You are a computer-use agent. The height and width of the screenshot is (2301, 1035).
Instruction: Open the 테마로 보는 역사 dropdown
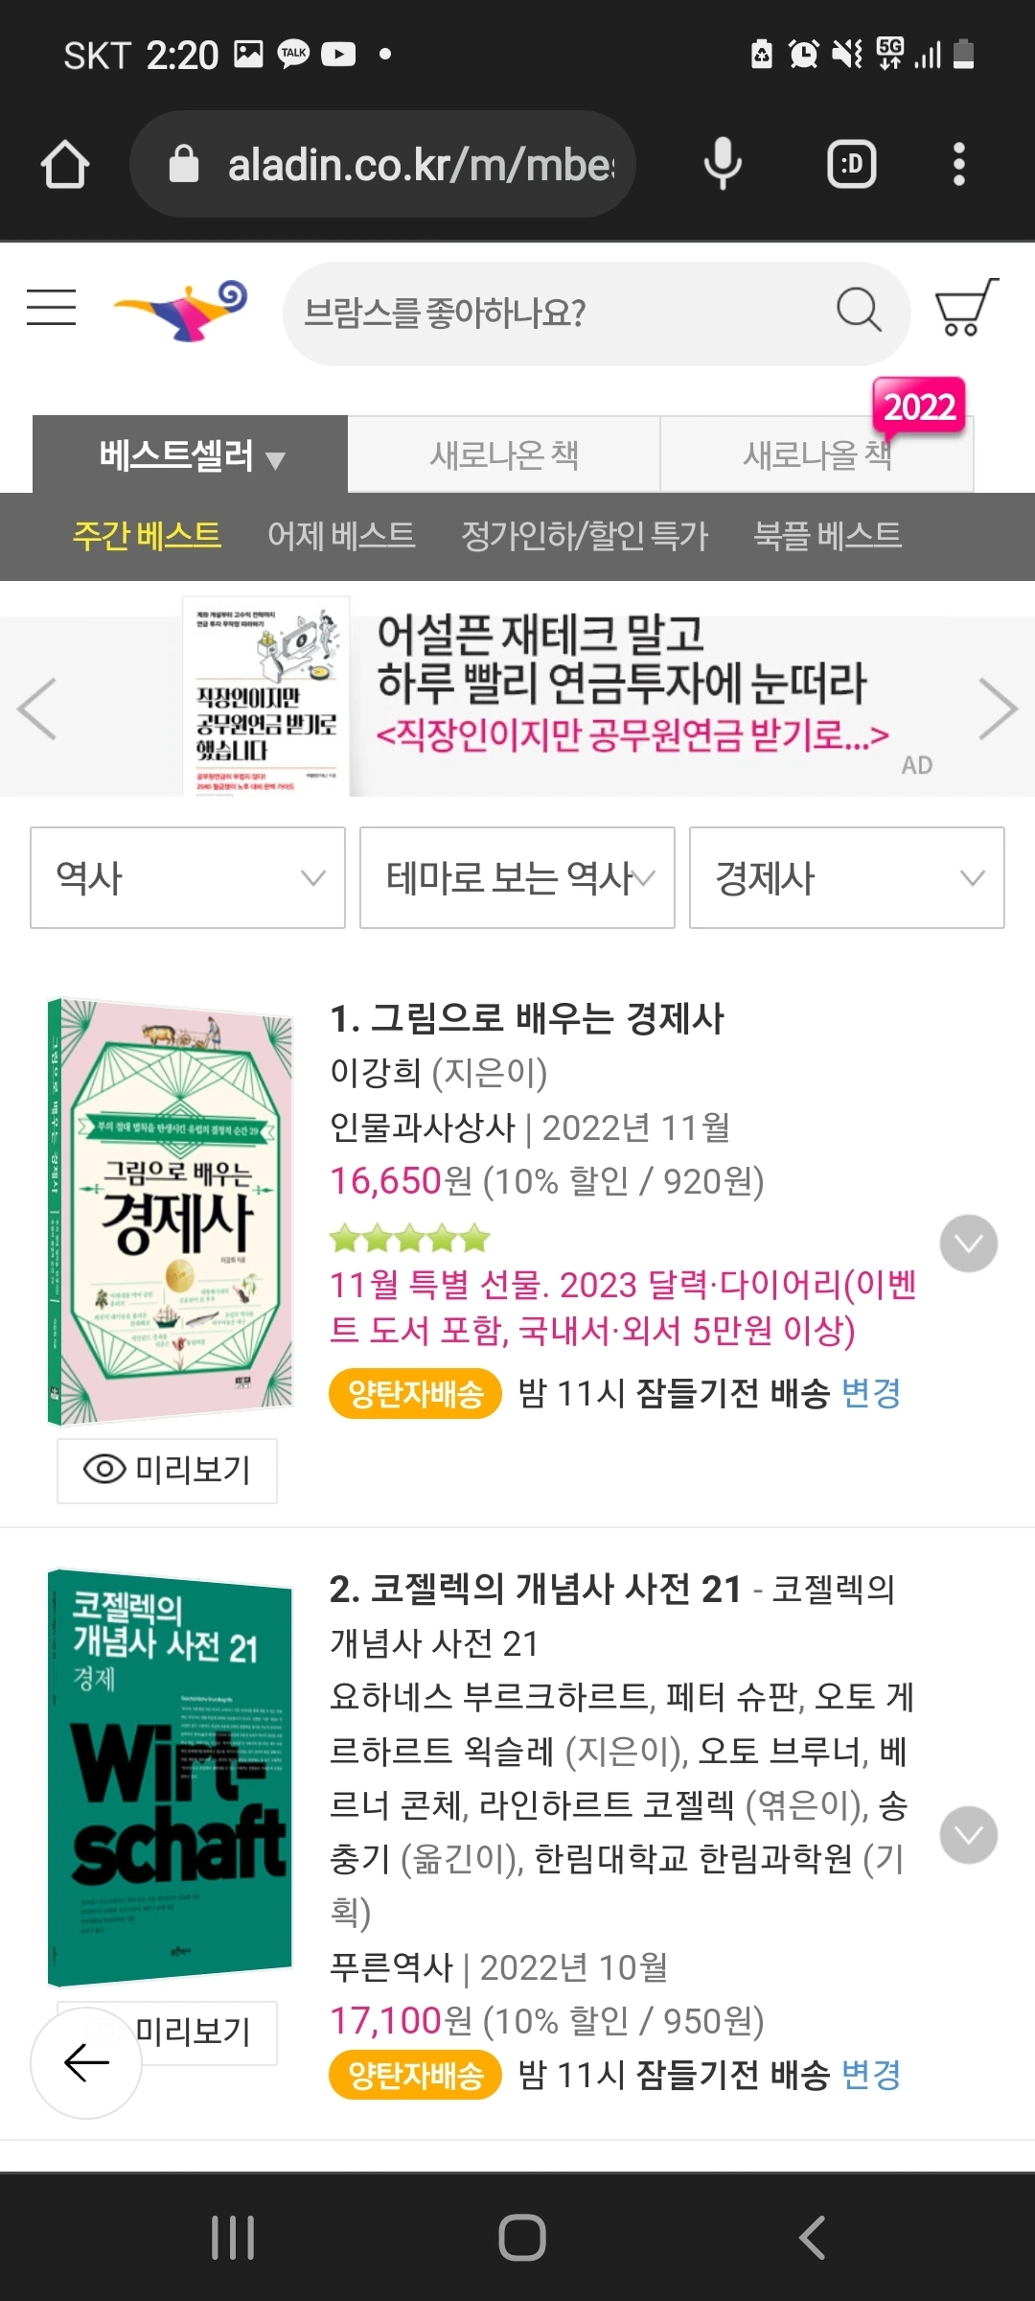pos(517,877)
